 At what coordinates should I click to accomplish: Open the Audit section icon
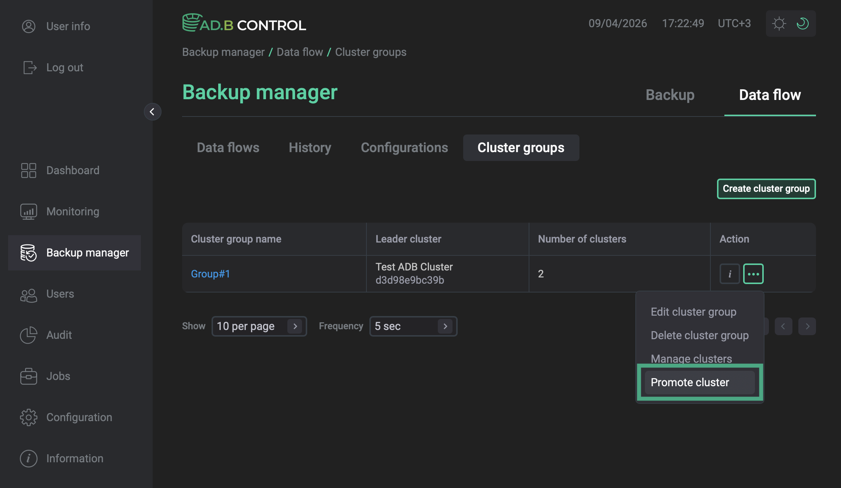click(29, 335)
